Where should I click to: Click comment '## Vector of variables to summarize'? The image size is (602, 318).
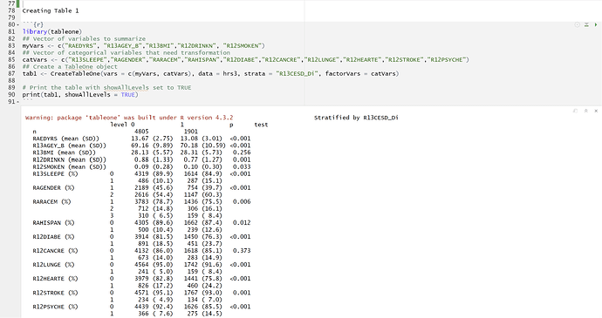84,38
